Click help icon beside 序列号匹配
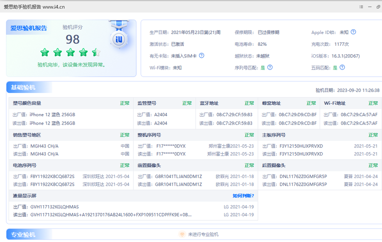382x242 pixels. [x=270, y=67]
